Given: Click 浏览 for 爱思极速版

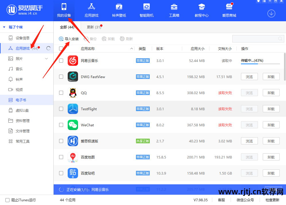Looking at the screenshot, I should (x=249, y=141).
